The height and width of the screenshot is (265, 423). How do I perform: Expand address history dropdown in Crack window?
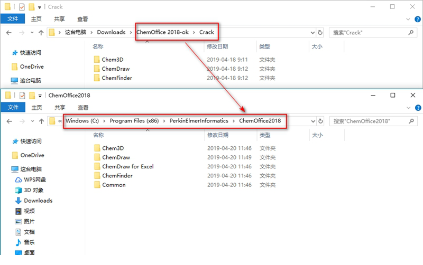[x=312, y=33]
